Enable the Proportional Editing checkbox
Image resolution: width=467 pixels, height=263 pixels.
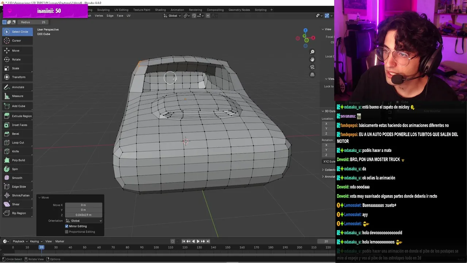coord(67,232)
